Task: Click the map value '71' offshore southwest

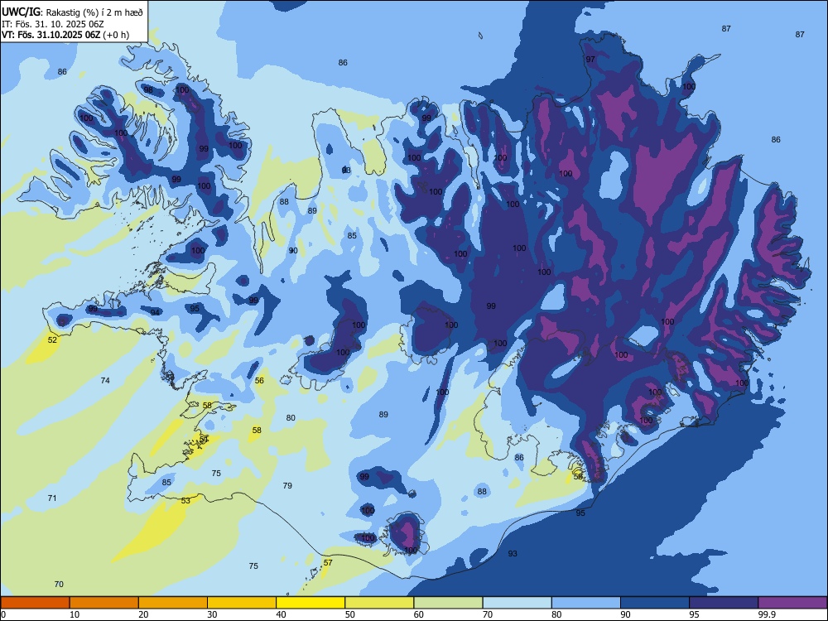Action: coord(51,498)
